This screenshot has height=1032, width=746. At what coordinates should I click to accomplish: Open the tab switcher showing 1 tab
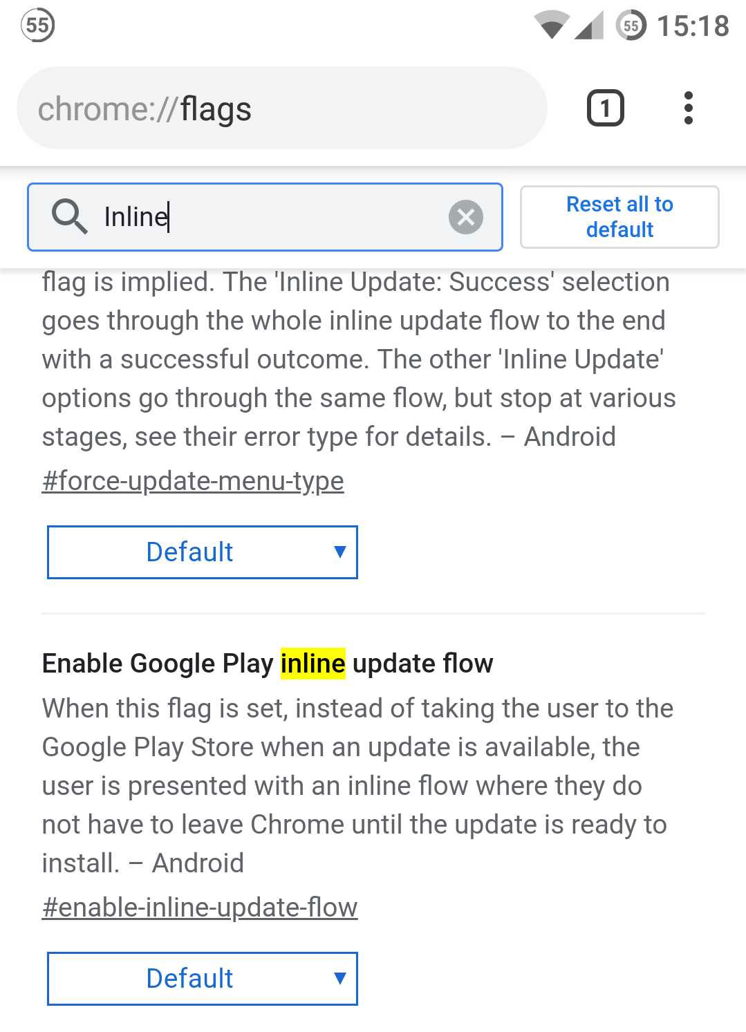(605, 109)
